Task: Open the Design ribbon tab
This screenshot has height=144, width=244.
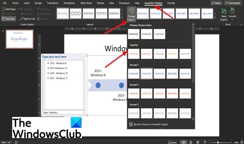Action: point(38,3)
